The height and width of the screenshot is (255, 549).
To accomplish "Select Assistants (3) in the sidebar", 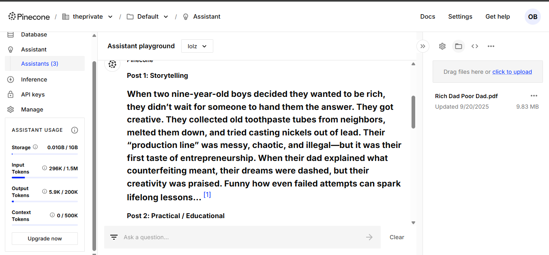I will (40, 64).
